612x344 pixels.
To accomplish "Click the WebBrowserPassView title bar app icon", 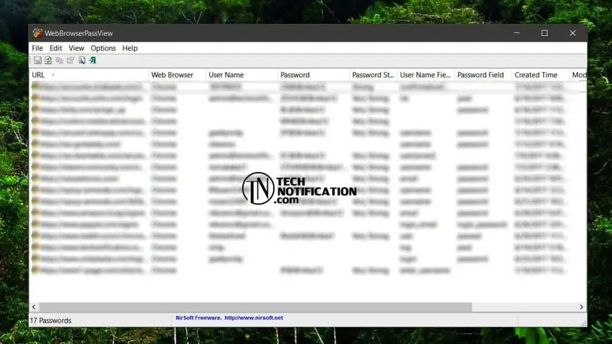I will click(38, 33).
